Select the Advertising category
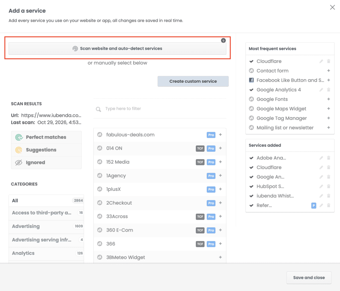This screenshot has height=291, width=340. [46, 226]
